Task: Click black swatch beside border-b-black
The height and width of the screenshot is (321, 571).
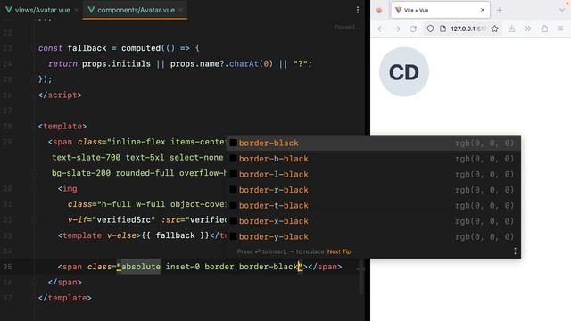Action: pyautogui.click(x=233, y=159)
